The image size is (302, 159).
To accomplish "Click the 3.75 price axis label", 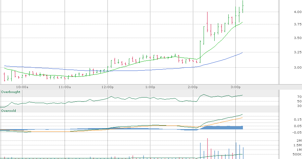I will click(x=297, y=24).
